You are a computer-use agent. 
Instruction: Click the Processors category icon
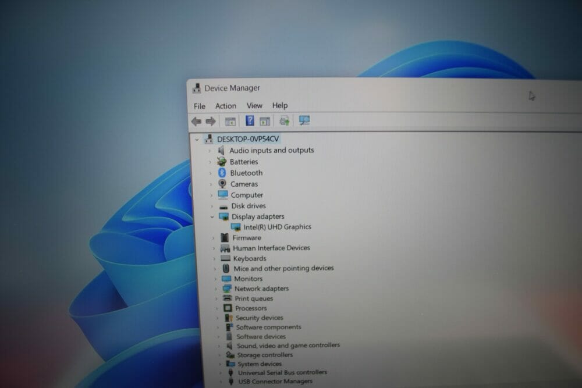[x=228, y=308]
